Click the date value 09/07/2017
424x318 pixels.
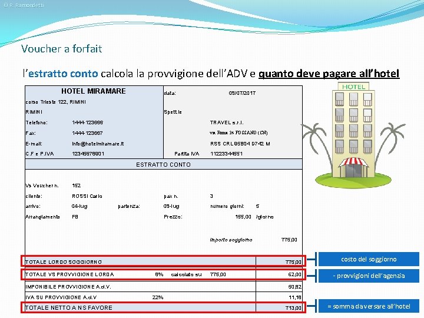click(242, 93)
